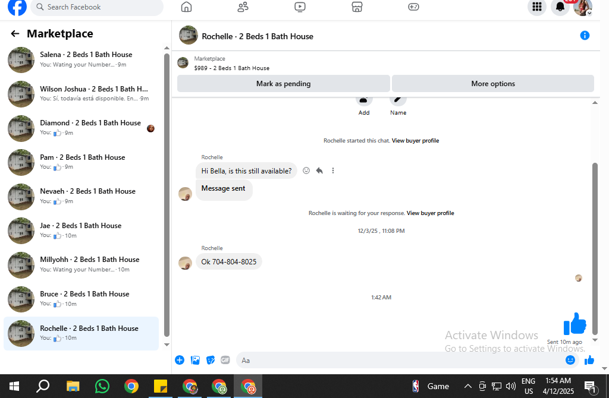Open Sticky Notes from taskbar
This screenshot has width=609, height=398.
coord(161,386)
